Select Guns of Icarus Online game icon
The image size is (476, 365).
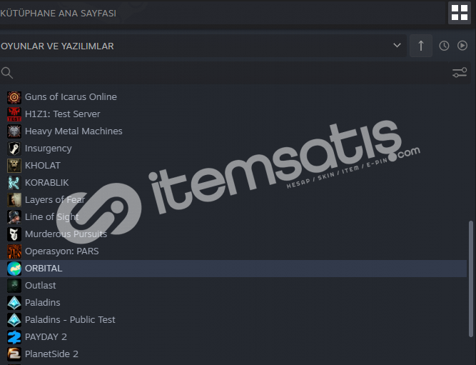click(x=14, y=97)
